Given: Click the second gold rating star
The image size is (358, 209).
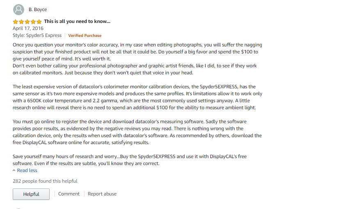Looking at the screenshot, I should coord(21,22).
